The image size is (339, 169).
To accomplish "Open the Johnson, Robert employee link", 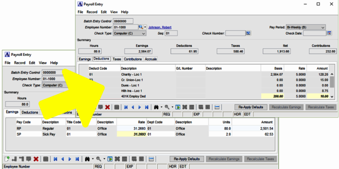I will [160, 27].
